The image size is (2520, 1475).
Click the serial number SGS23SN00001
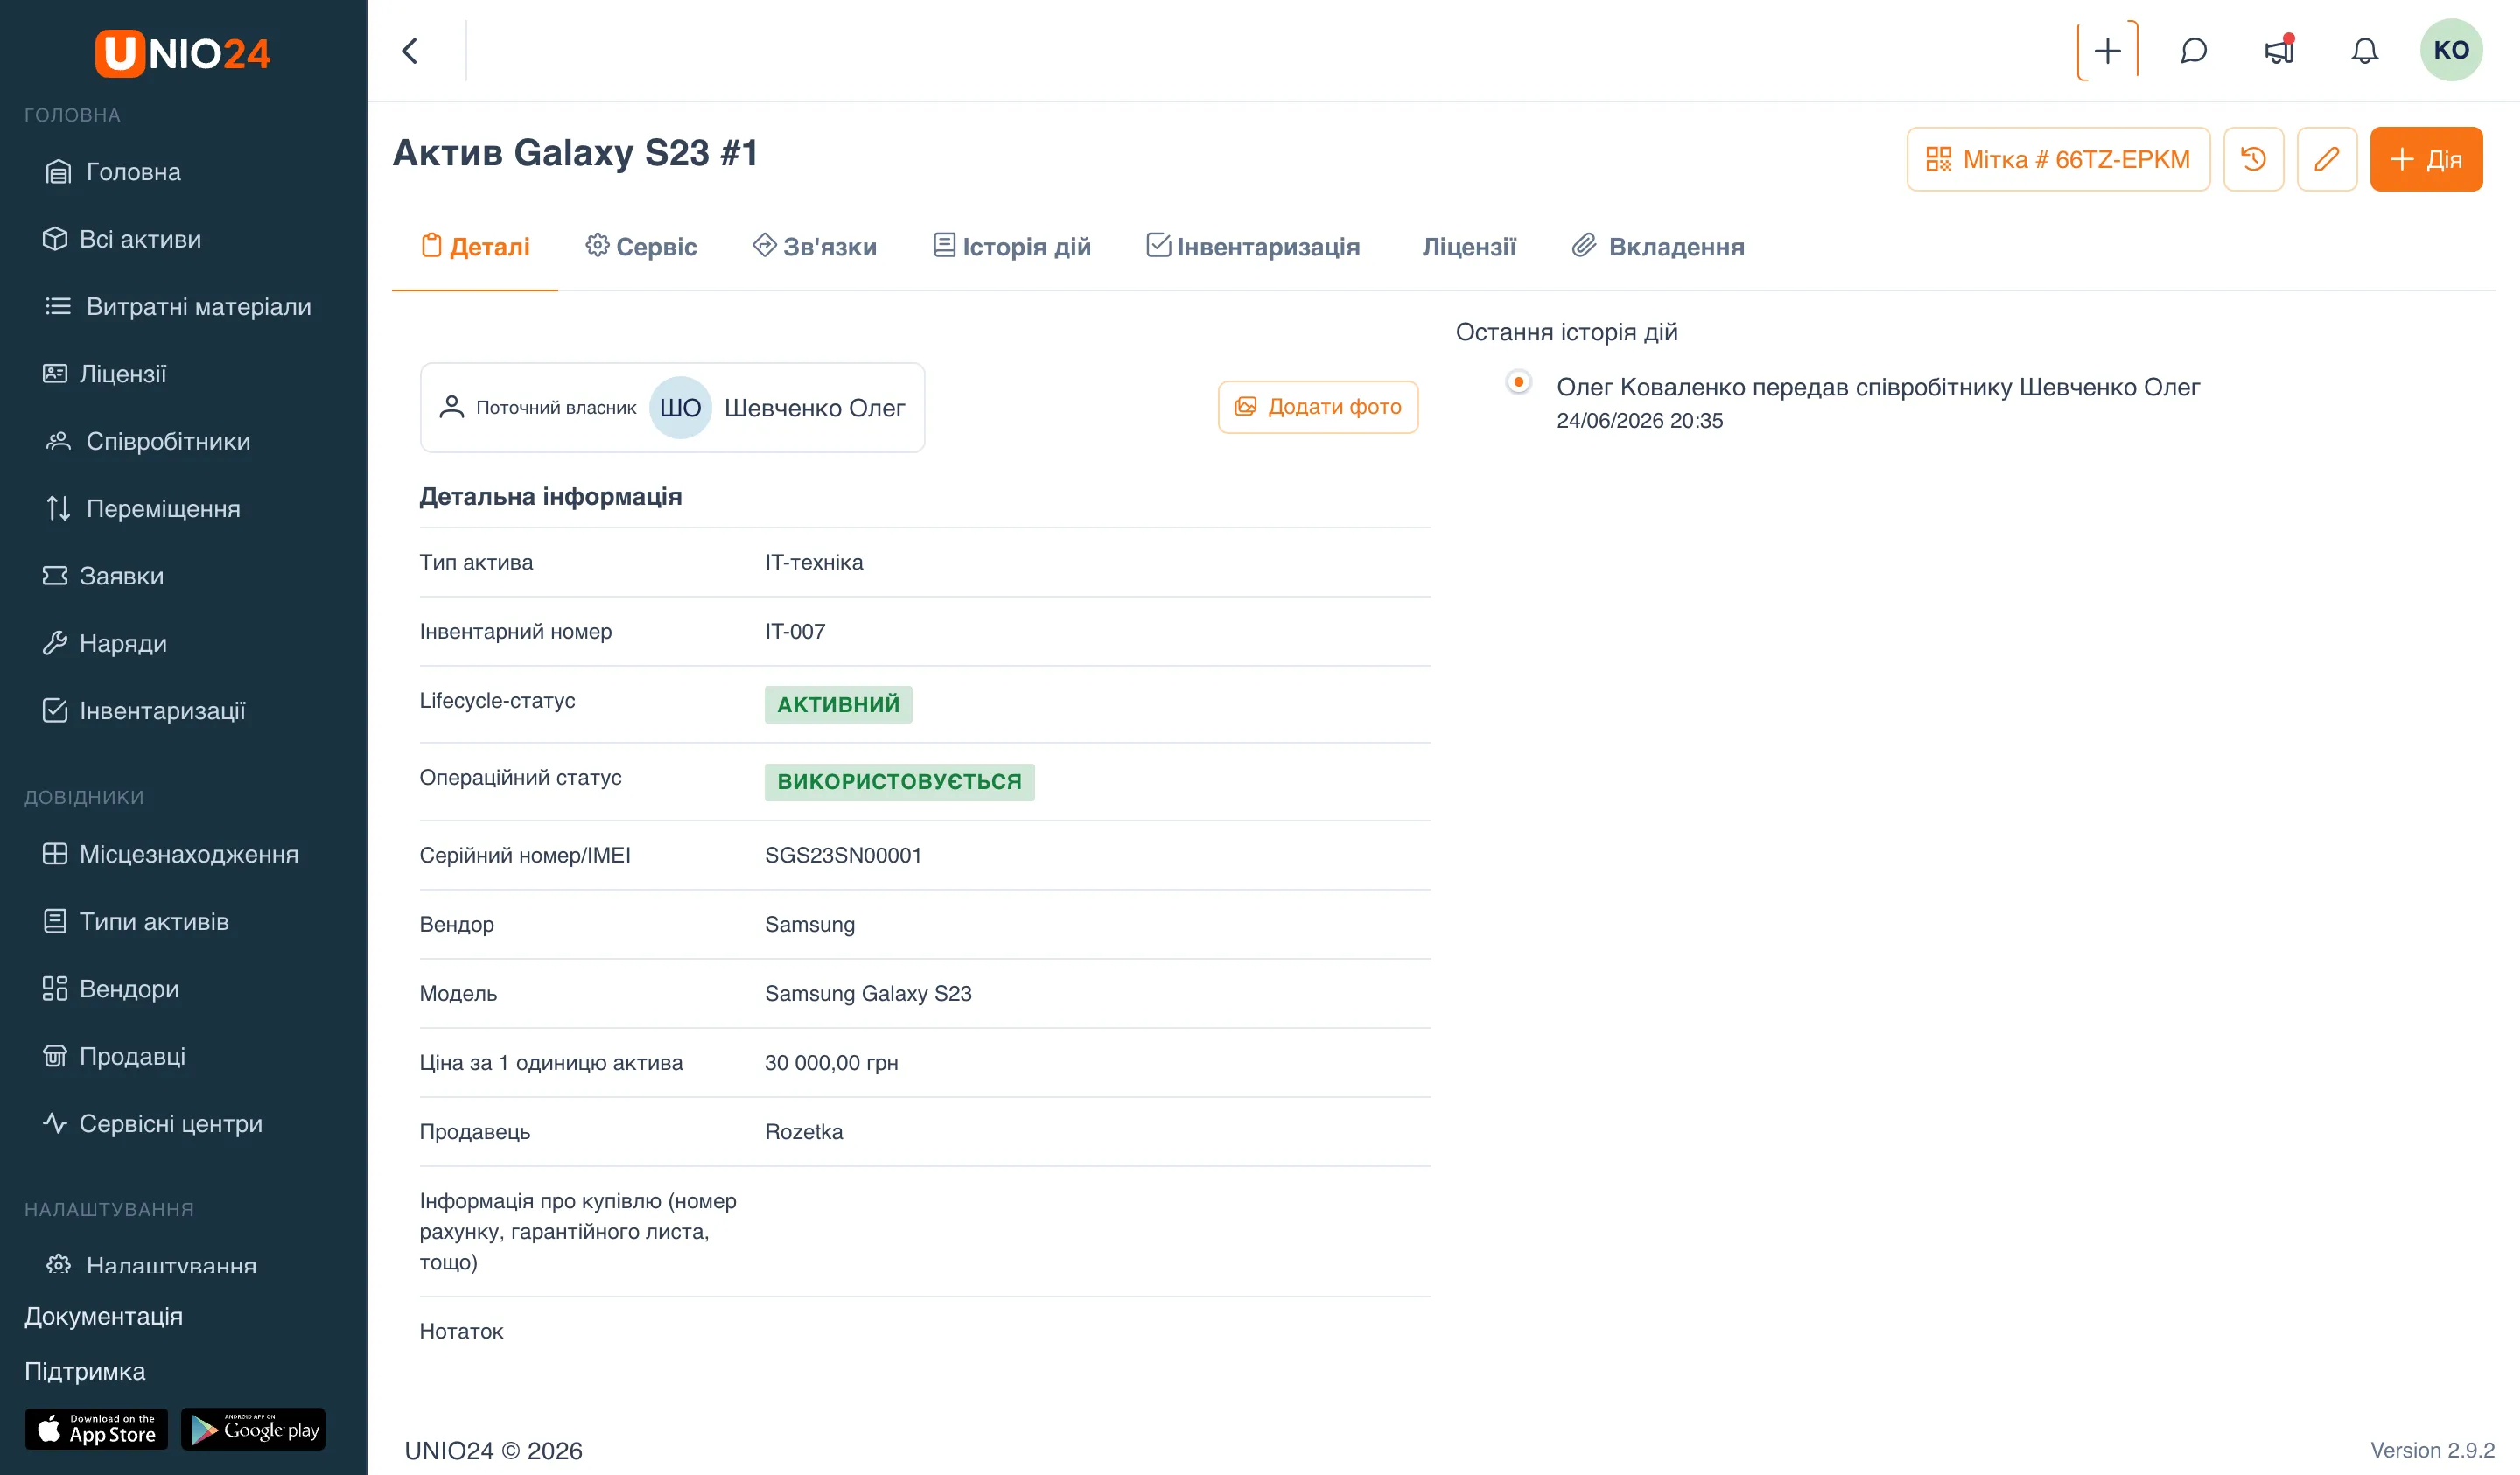(843, 855)
